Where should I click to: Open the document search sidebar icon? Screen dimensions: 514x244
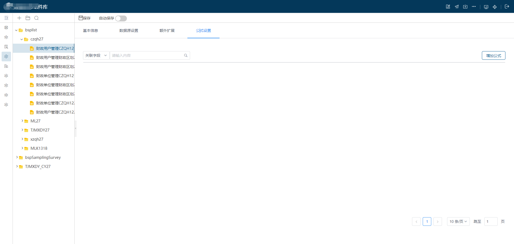[6, 47]
